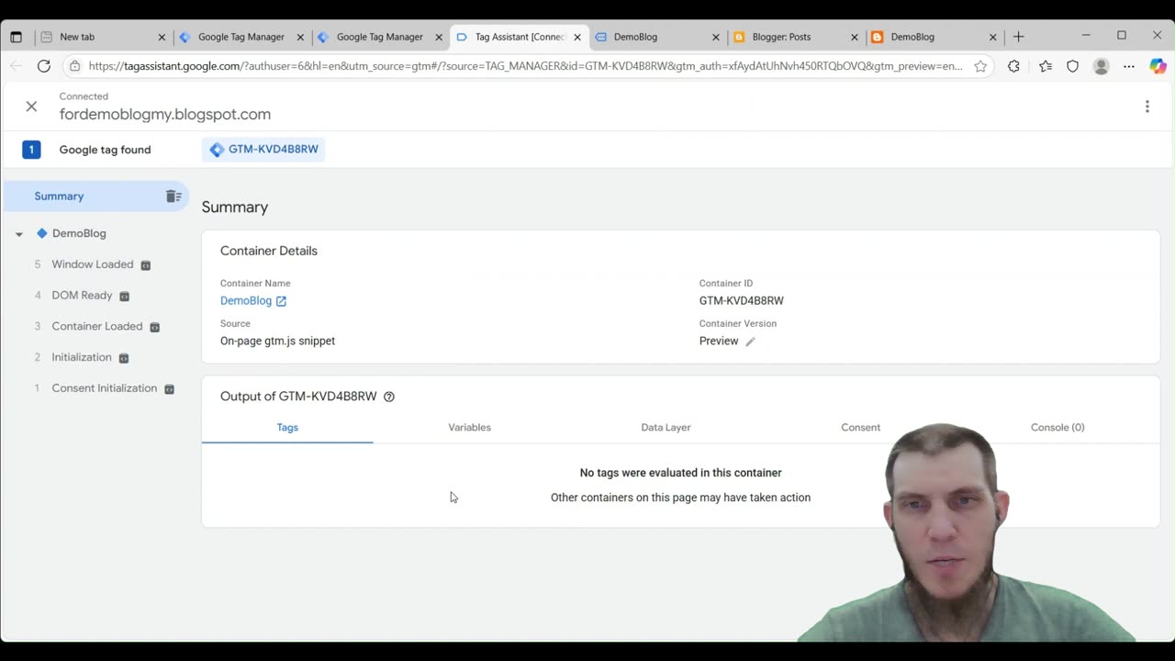This screenshot has width=1175, height=661.
Task: Open the browser favorites list icon
Action: click(x=1046, y=66)
